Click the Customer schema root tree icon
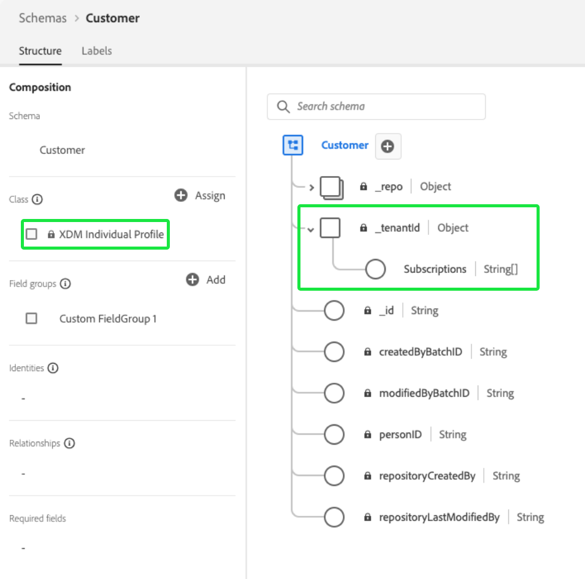The image size is (585, 579). tap(293, 145)
